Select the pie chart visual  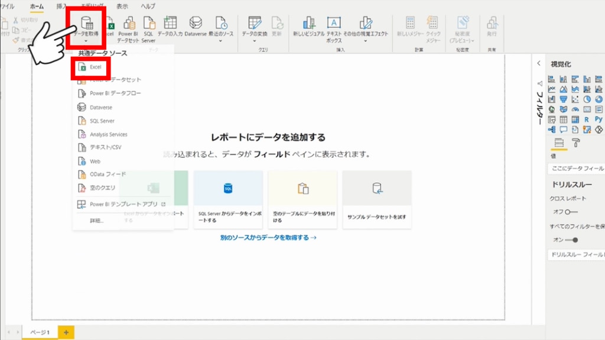(x=587, y=99)
